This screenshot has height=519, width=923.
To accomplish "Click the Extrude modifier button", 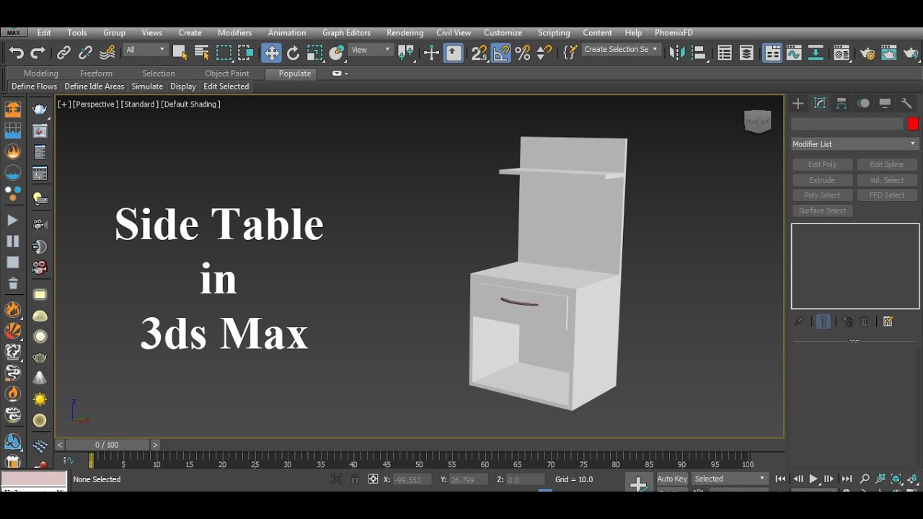I will pos(822,180).
